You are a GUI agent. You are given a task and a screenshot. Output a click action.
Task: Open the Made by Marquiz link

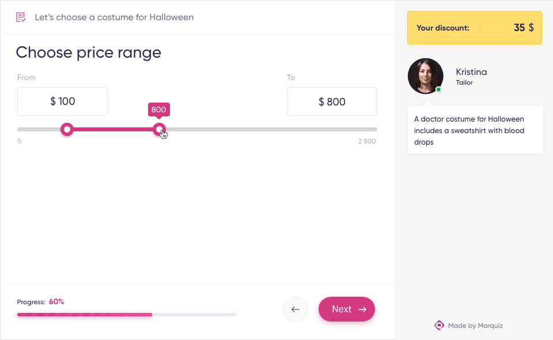point(469,326)
